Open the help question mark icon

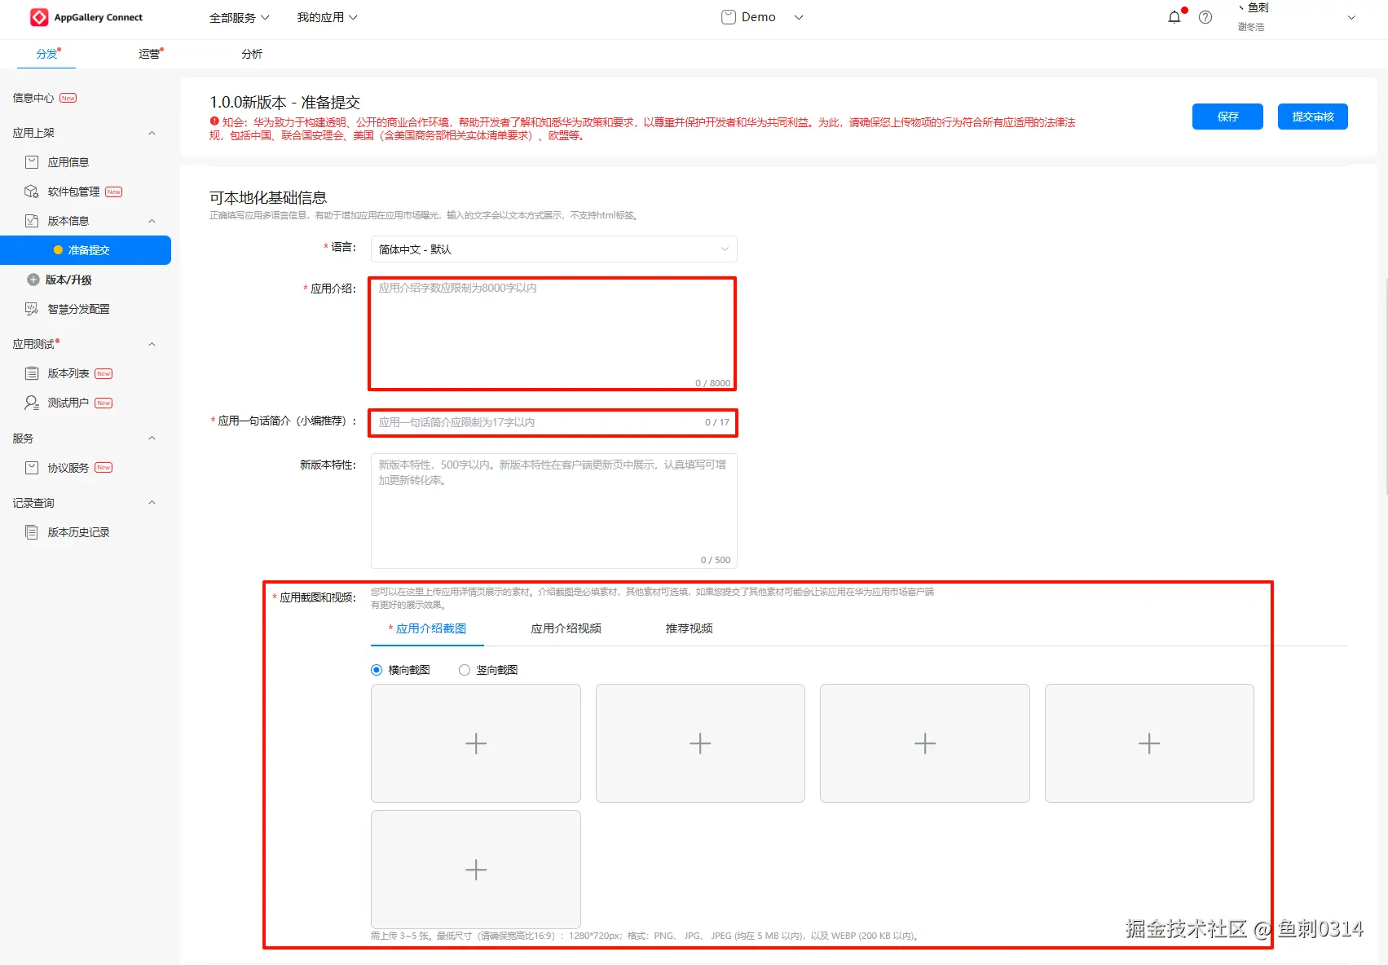tap(1205, 17)
